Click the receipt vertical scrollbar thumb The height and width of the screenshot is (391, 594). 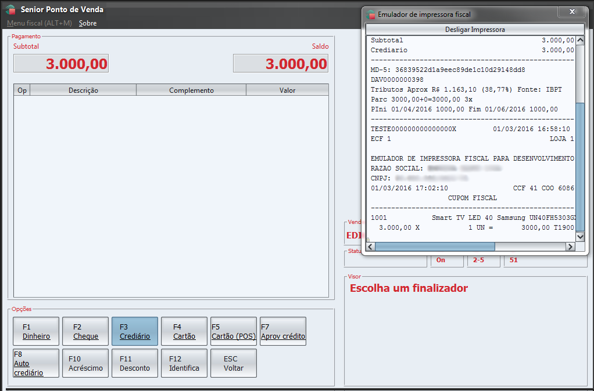(580, 166)
